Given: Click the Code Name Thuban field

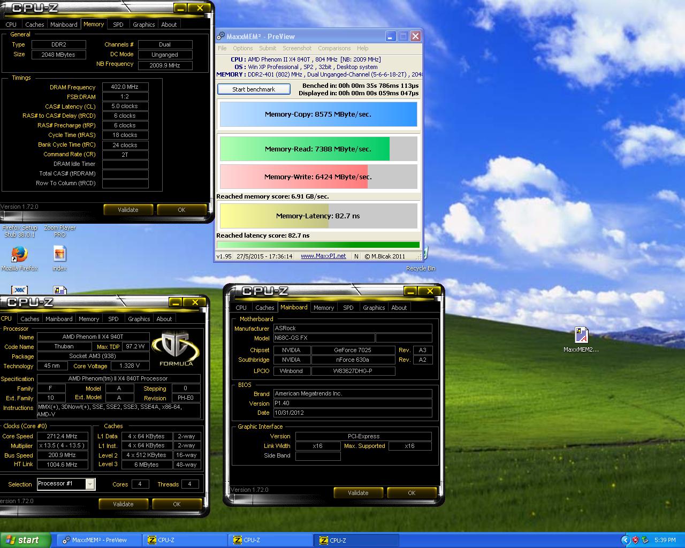Looking at the screenshot, I should pos(64,346).
